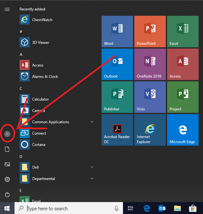
Task: Click the Recently added heading
Action: [x=32, y=9]
